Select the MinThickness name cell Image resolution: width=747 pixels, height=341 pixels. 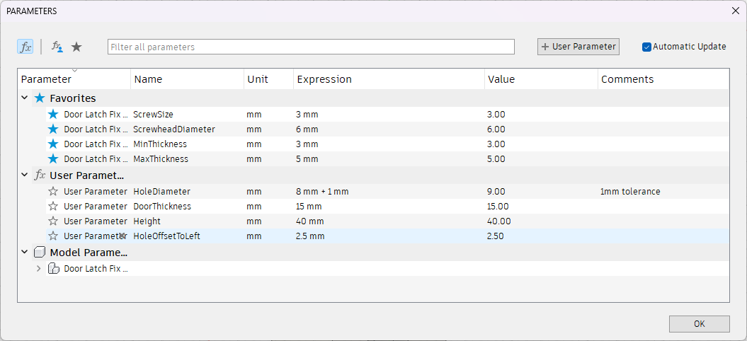point(187,144)
